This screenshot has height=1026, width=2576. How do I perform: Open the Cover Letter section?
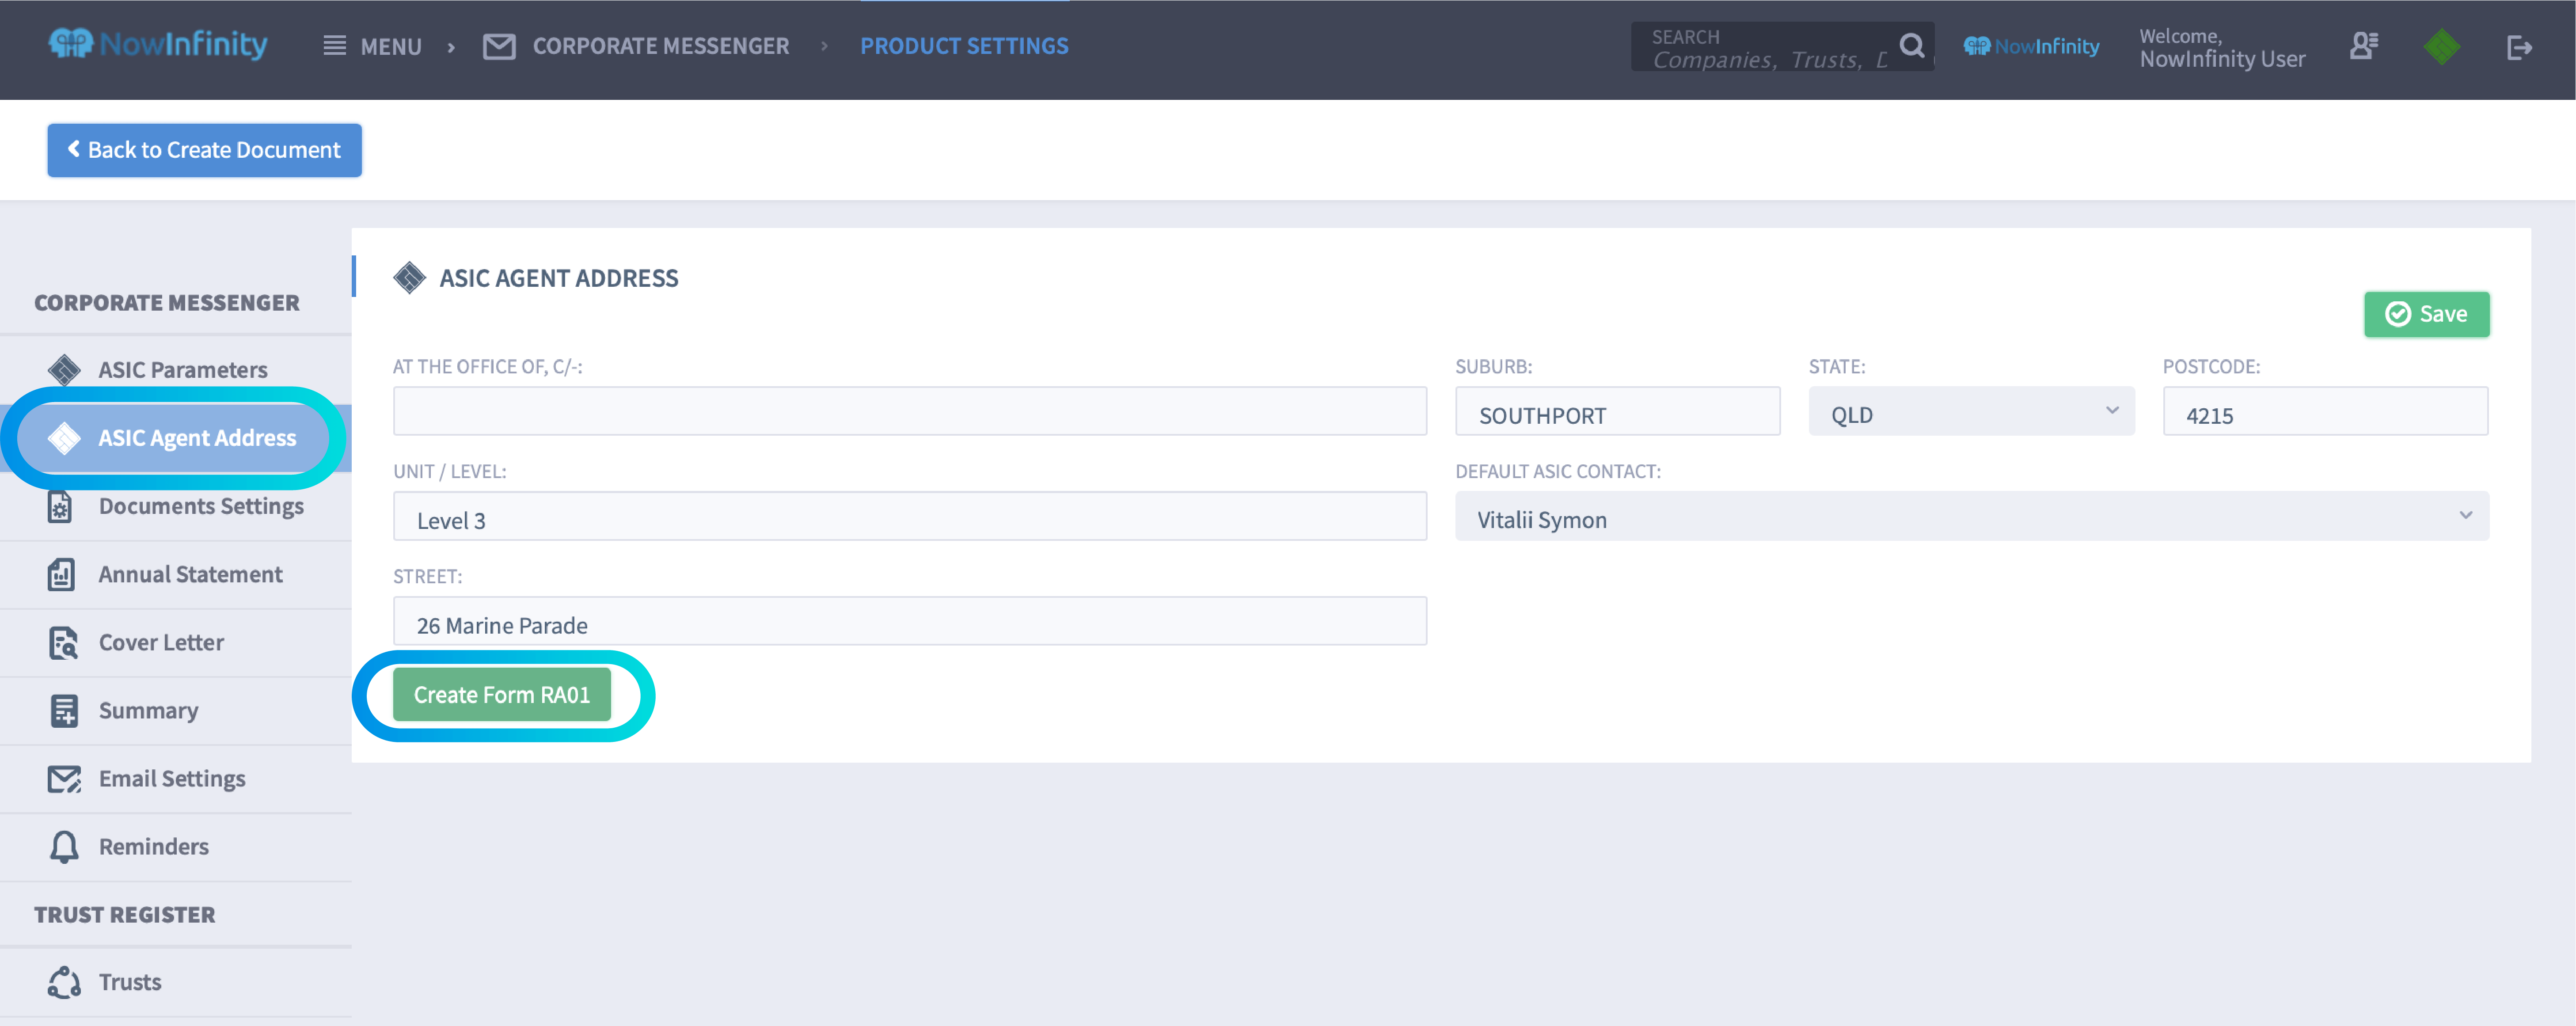(x=161, y=642)
